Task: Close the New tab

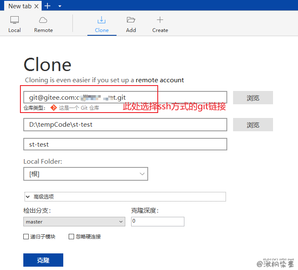Action: 37,6
